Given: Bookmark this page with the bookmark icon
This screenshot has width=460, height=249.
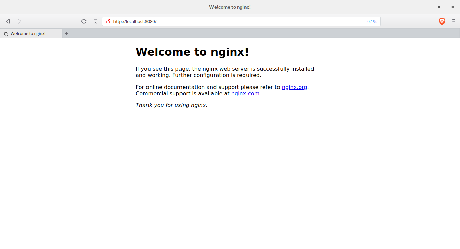Looking at the screenshot, I should (95, 21).
